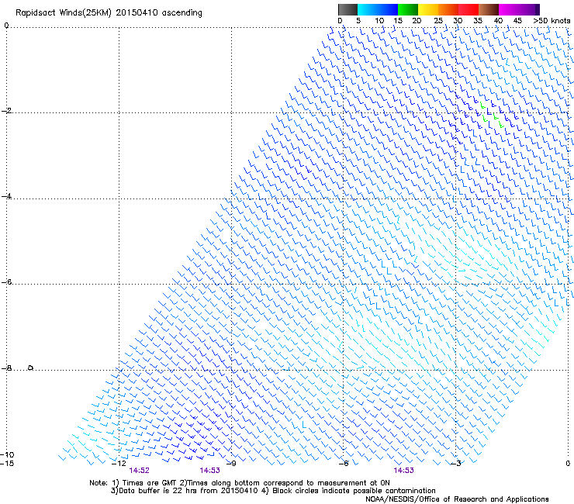Click the 'Times are GMT' note line
This screenshot has height=504, width=574.
[x=240, y=483]
